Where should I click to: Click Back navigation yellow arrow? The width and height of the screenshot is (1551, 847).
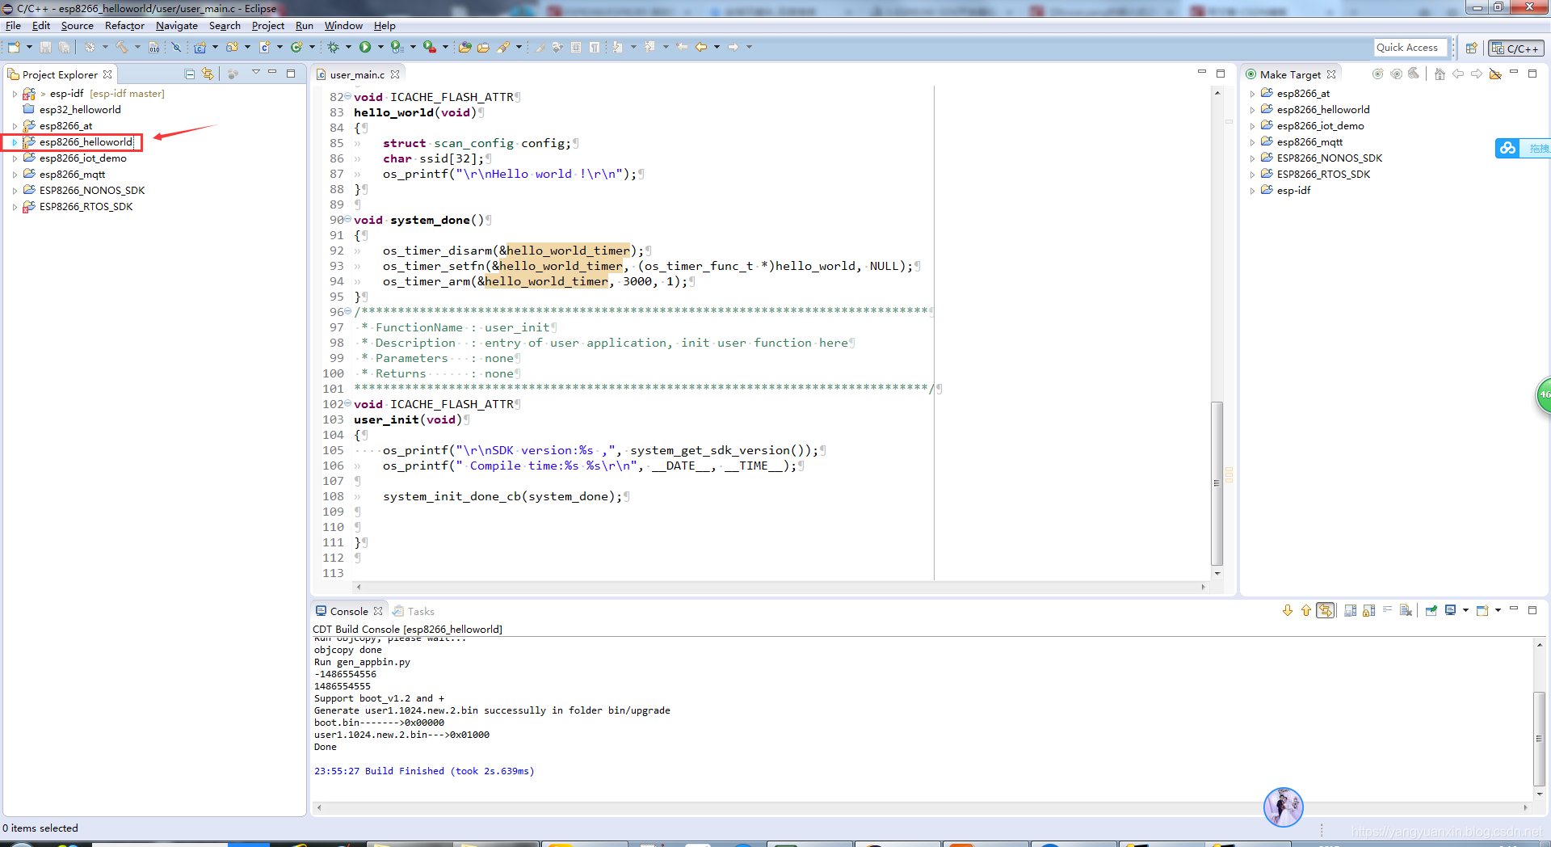[700, 47]
